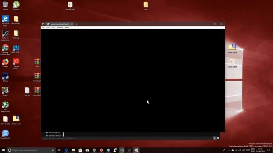The image size is (273, 153).
Task: Open the Help menu in xenia
Action: click(x=67, y=27)
